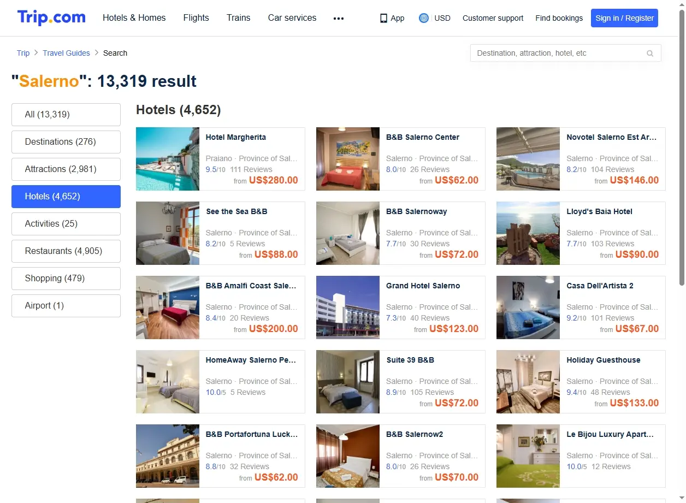Screen dimensions: 686x503
Task: Click See the Sea B&B title
Action: point(236,211)
